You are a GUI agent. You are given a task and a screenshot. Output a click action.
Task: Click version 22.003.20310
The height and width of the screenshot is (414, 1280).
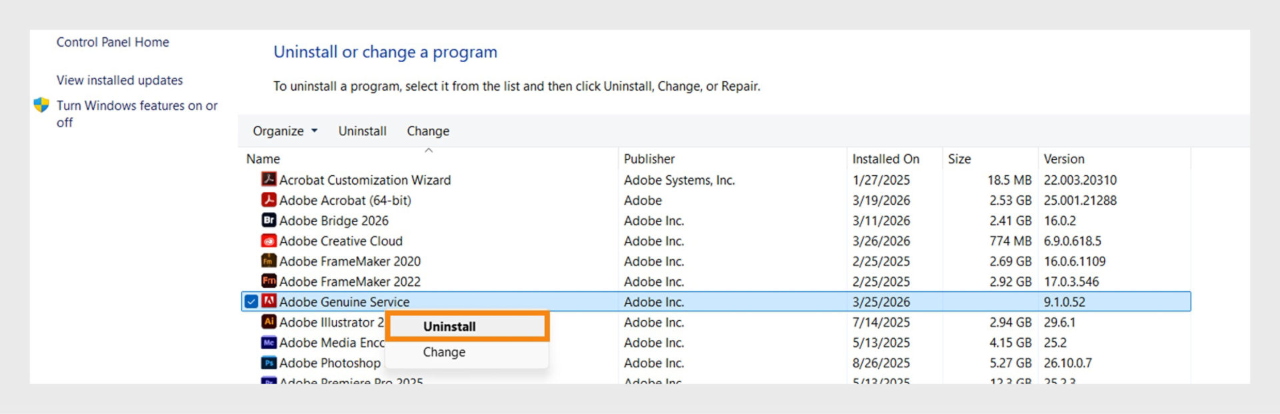click(1080, 180)
